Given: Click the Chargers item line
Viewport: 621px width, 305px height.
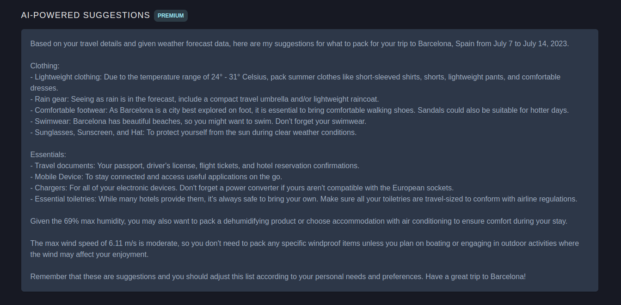Looking at the screenshot, I should [x=242, y=188].
